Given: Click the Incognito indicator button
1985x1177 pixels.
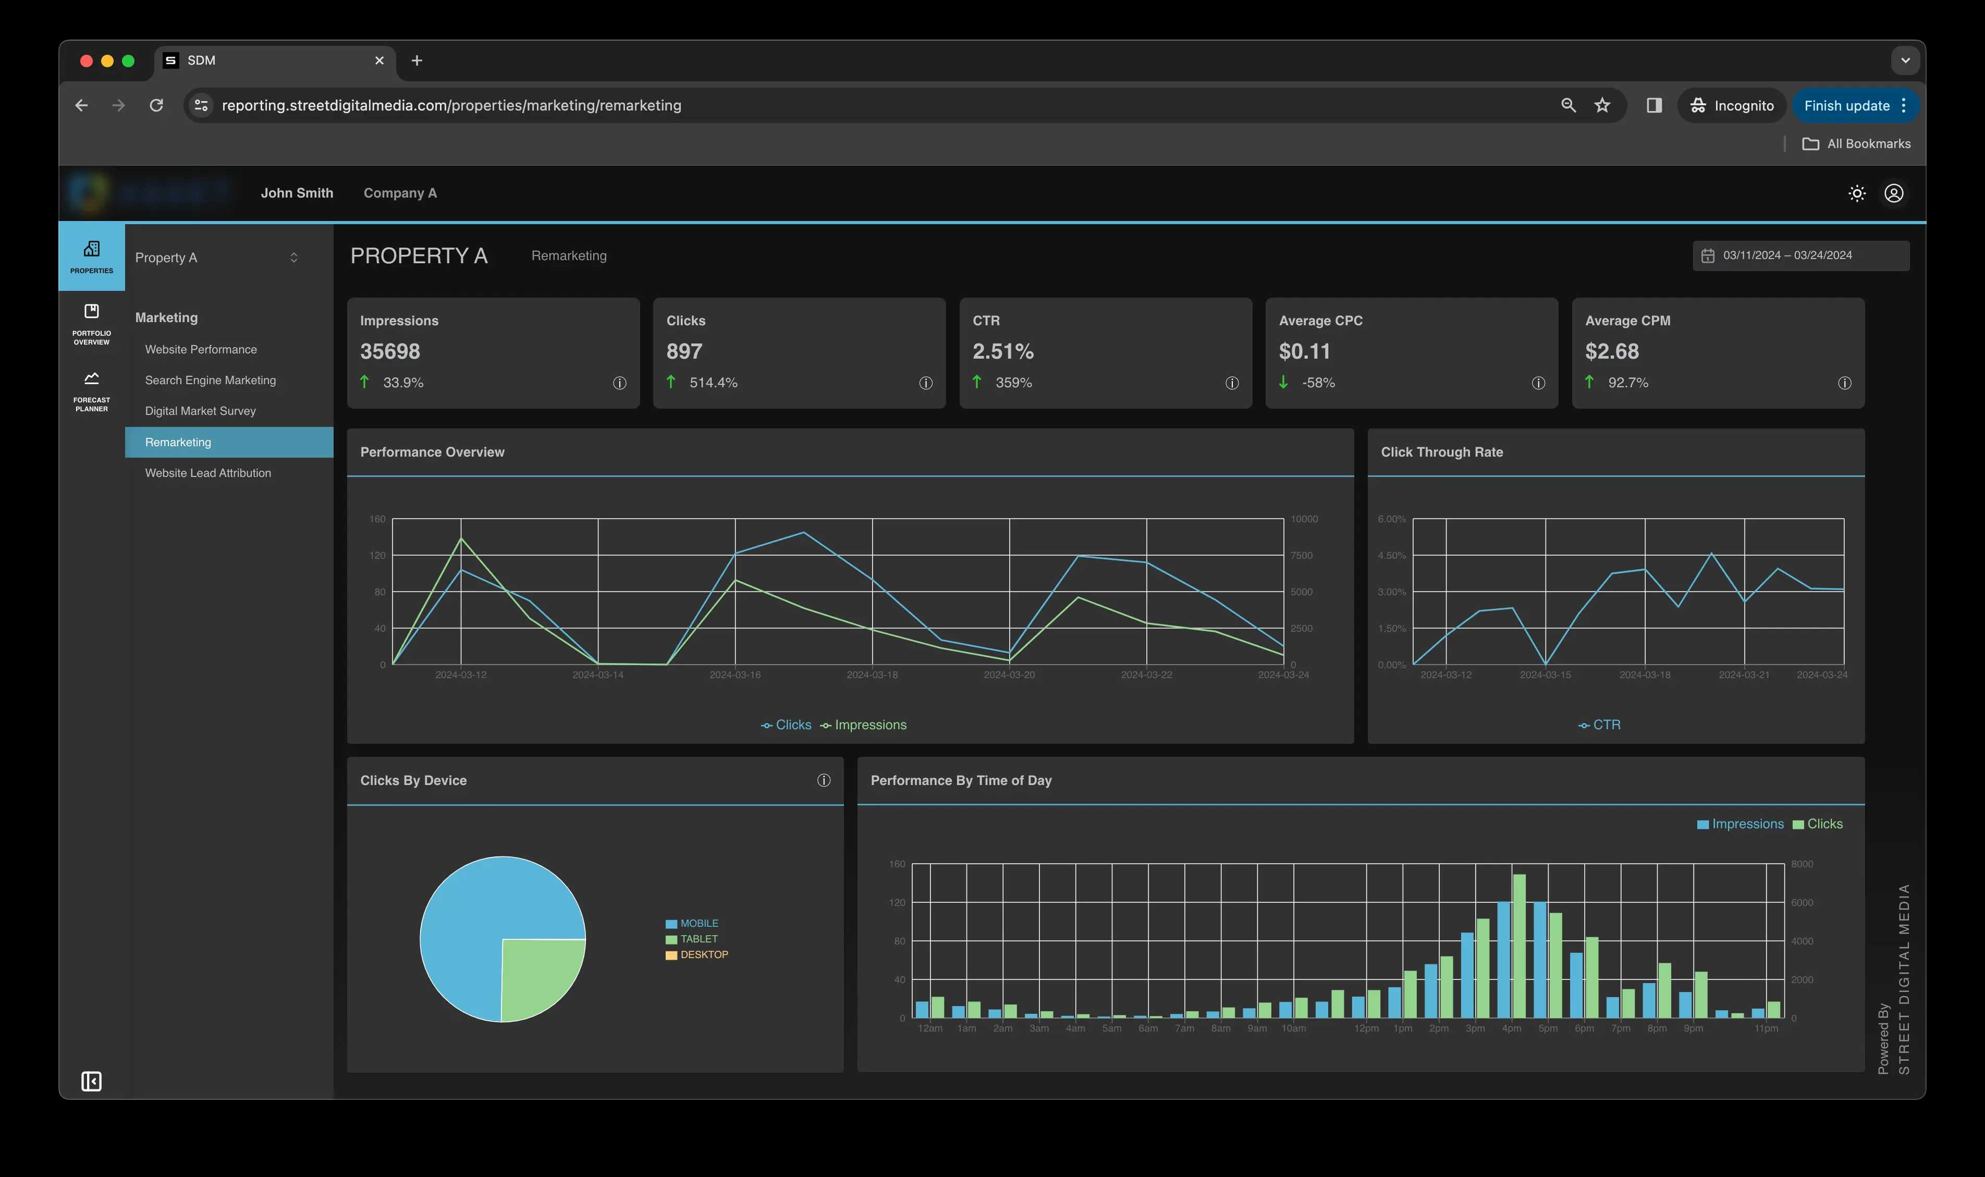Looking at the screenshot, I should click(x=1731, y=105).
